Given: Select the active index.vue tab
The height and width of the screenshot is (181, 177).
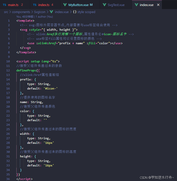Looking at the screenshot, I should click(x=147, y=5).
